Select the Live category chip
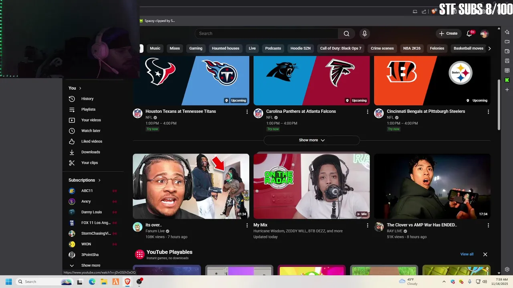 click(252, 48)
